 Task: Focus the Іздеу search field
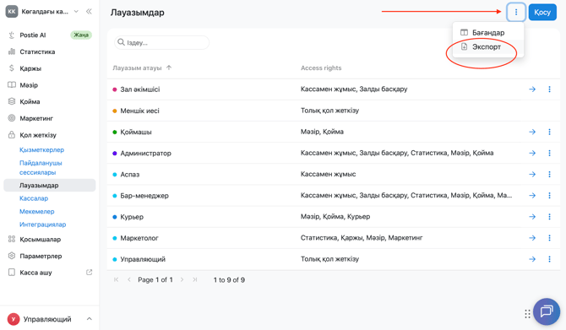coord(161,42)
